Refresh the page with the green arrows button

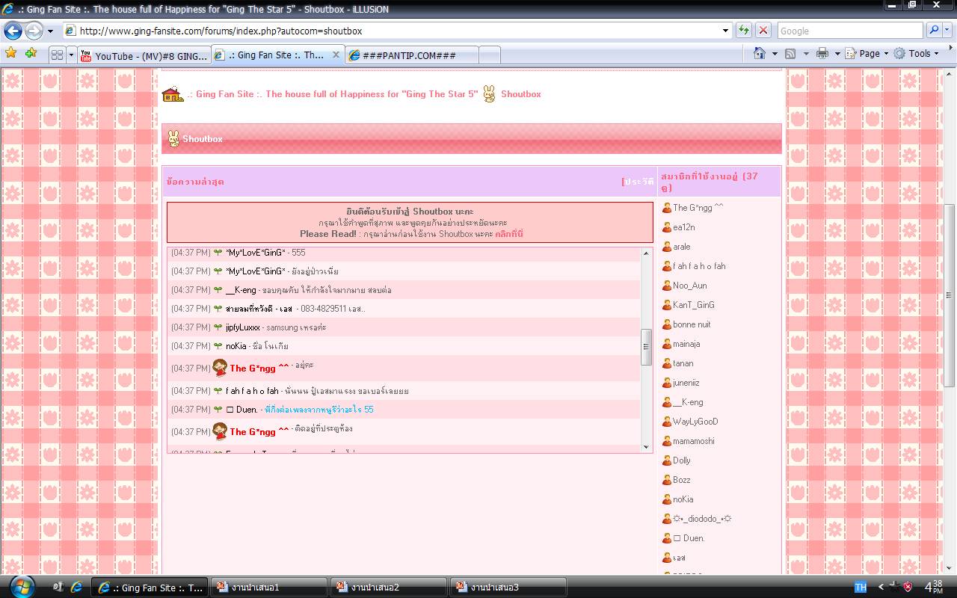(744, 31)
